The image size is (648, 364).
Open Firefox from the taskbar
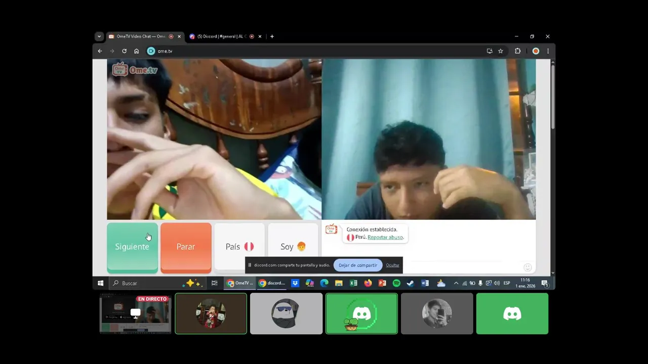368,283
